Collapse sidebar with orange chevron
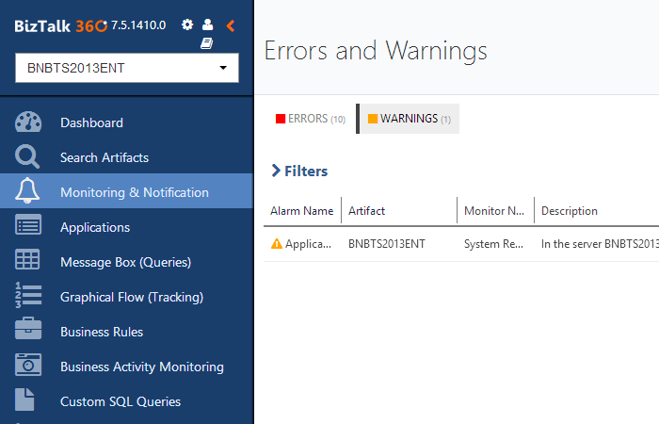The image size is (659, 424). tap(231, 25)
